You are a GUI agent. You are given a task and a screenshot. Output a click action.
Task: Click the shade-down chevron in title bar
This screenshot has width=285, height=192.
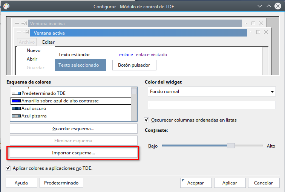(260, 6)
